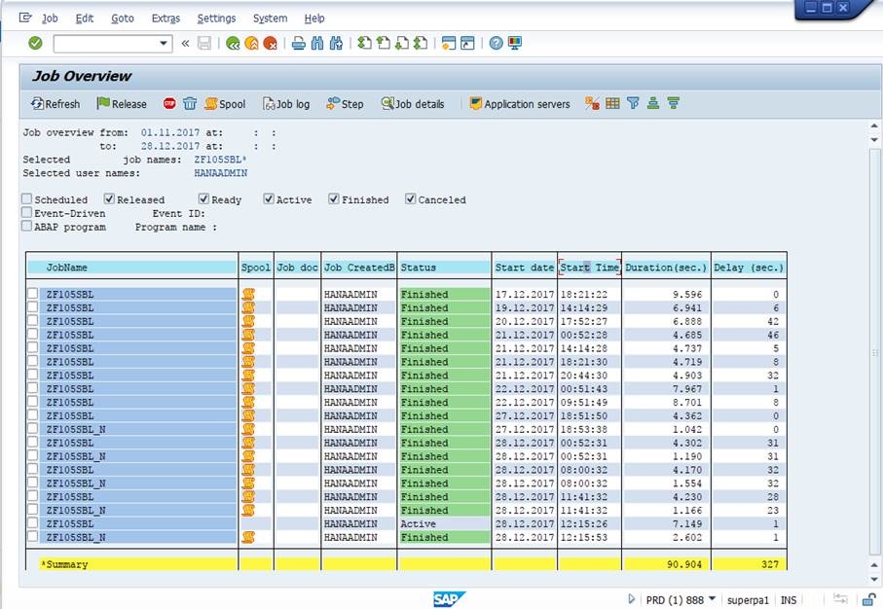
Task: Open Job details button
Action: (413, 103)
